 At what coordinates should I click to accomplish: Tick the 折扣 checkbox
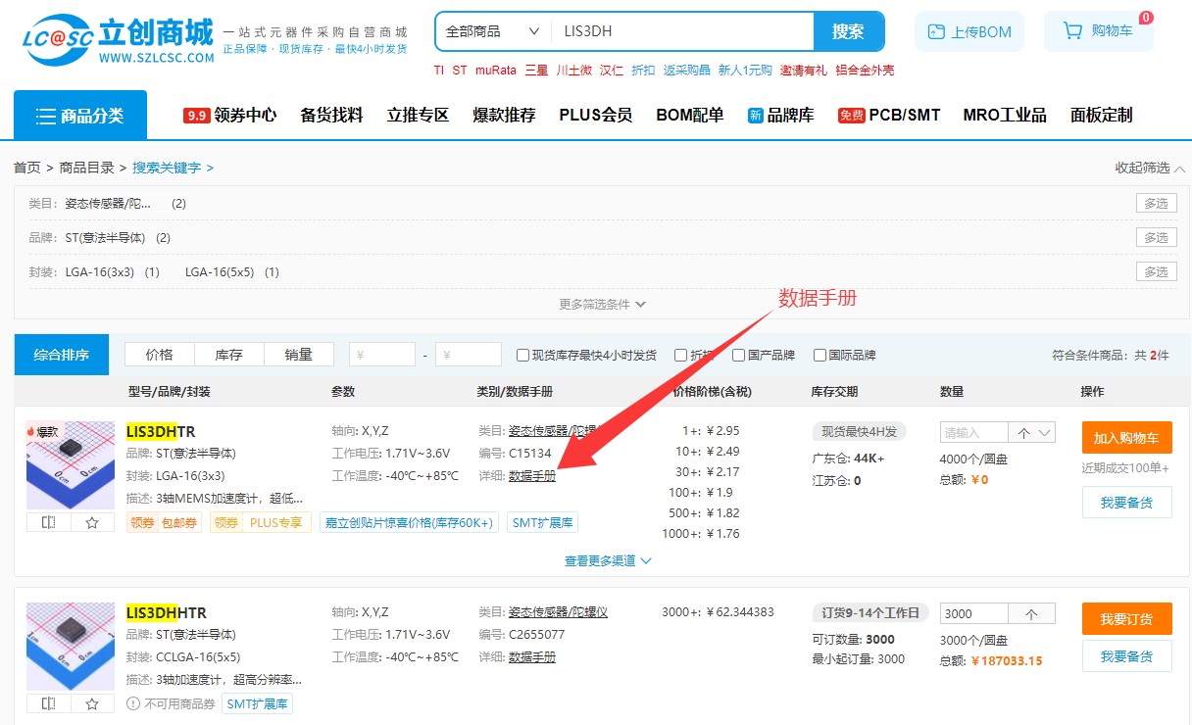[x=680, y=356]
